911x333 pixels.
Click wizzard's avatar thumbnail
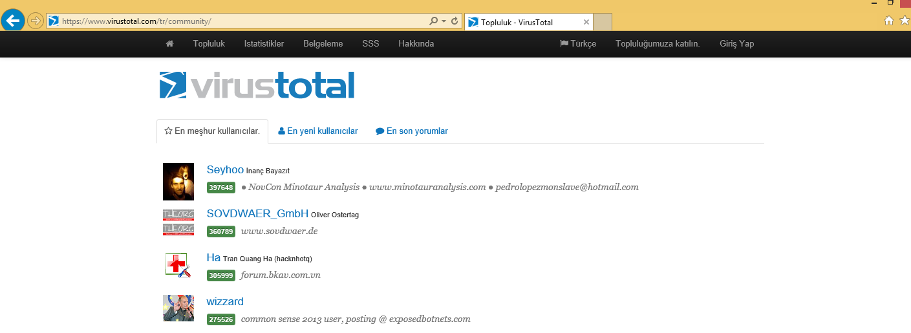point(178,308)
